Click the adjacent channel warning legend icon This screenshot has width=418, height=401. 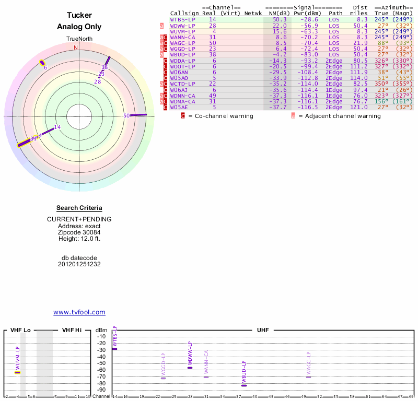click(x=293, y=116)
